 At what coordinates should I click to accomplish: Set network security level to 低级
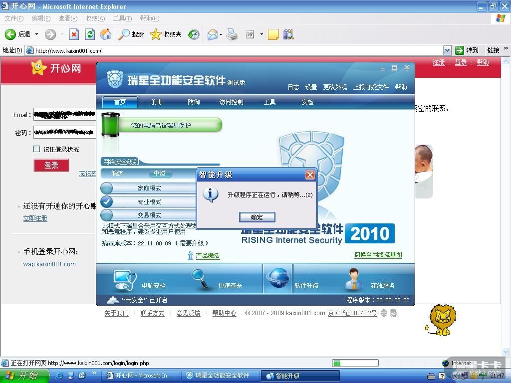(117, 173)
